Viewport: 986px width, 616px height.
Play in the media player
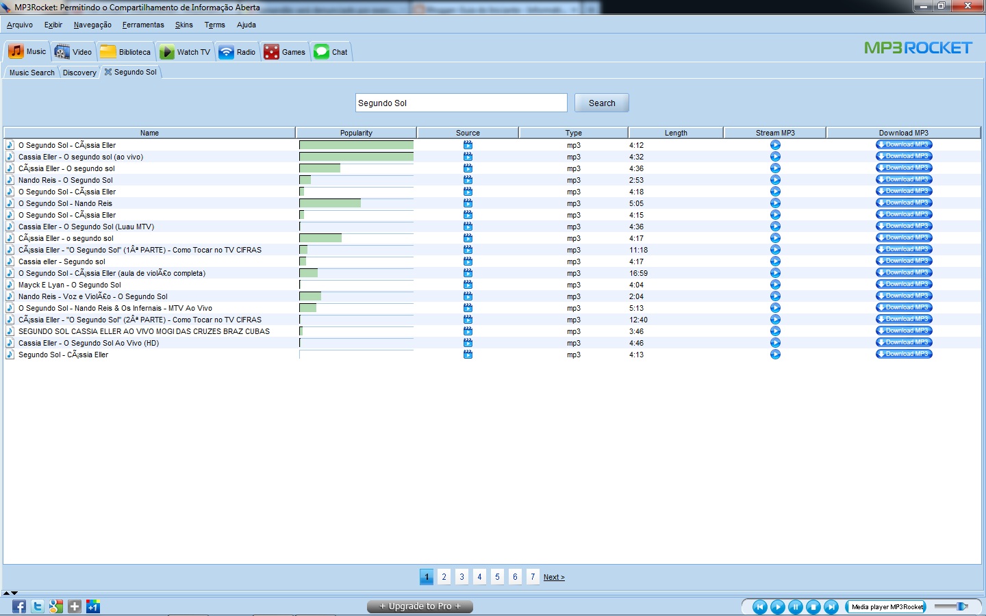point(777,606)
